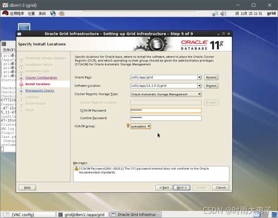Image resolution: width=278 pixels, height=218 pixels.
Task: Switch to grid@dbm1:/apps/grid terminal task
Action: [x=82, y=215]
